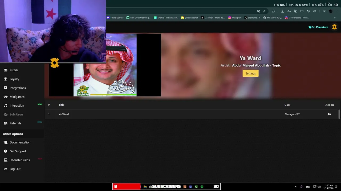The image size is (341, 191).
Task: Open the yellow gear account icon
Action: [x=334, y=27]
